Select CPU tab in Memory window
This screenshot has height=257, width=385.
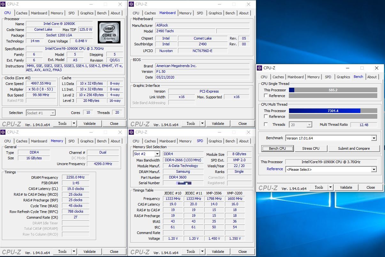(x=8, y=141)
